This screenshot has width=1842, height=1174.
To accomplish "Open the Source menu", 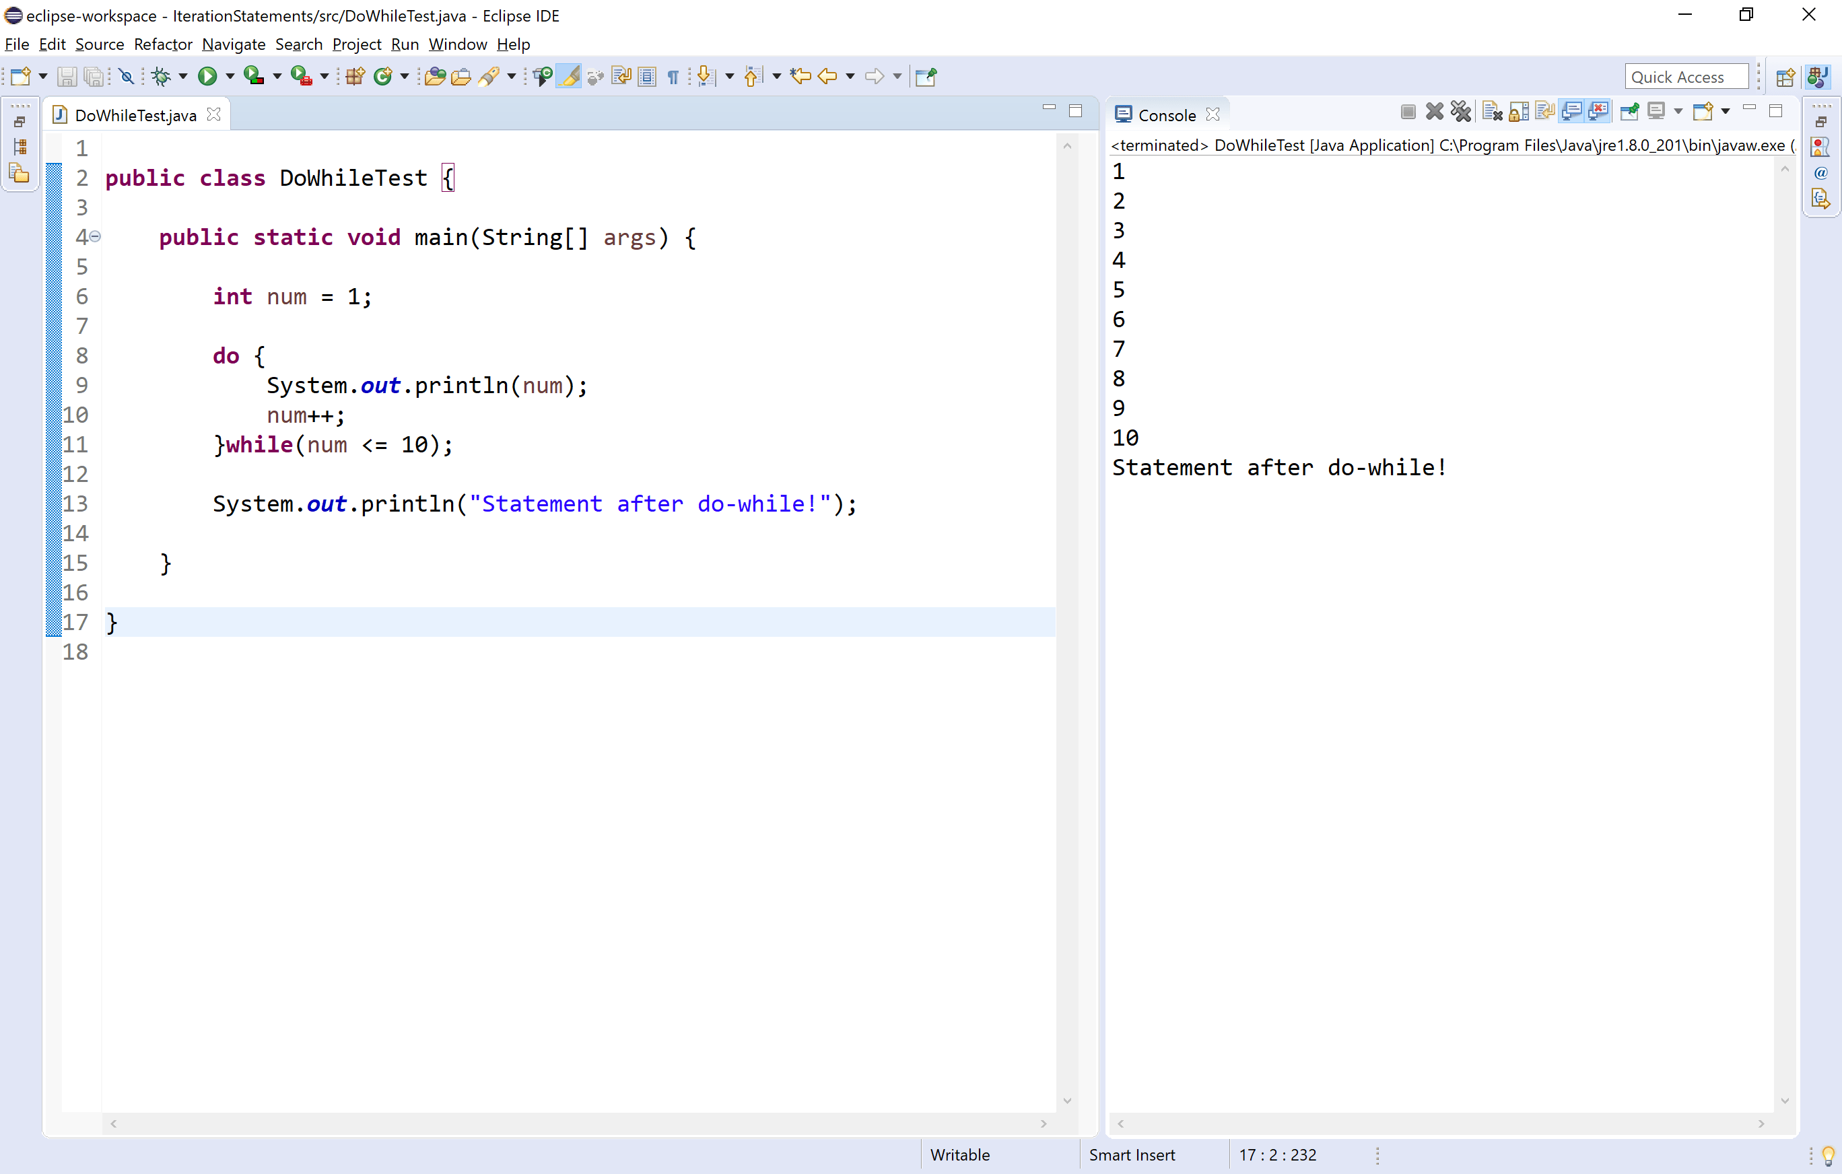I will pos(100,44).
